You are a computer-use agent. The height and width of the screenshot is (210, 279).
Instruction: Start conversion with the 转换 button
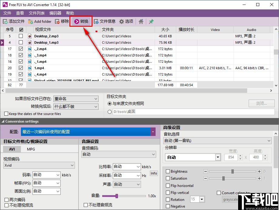[81, 21]
